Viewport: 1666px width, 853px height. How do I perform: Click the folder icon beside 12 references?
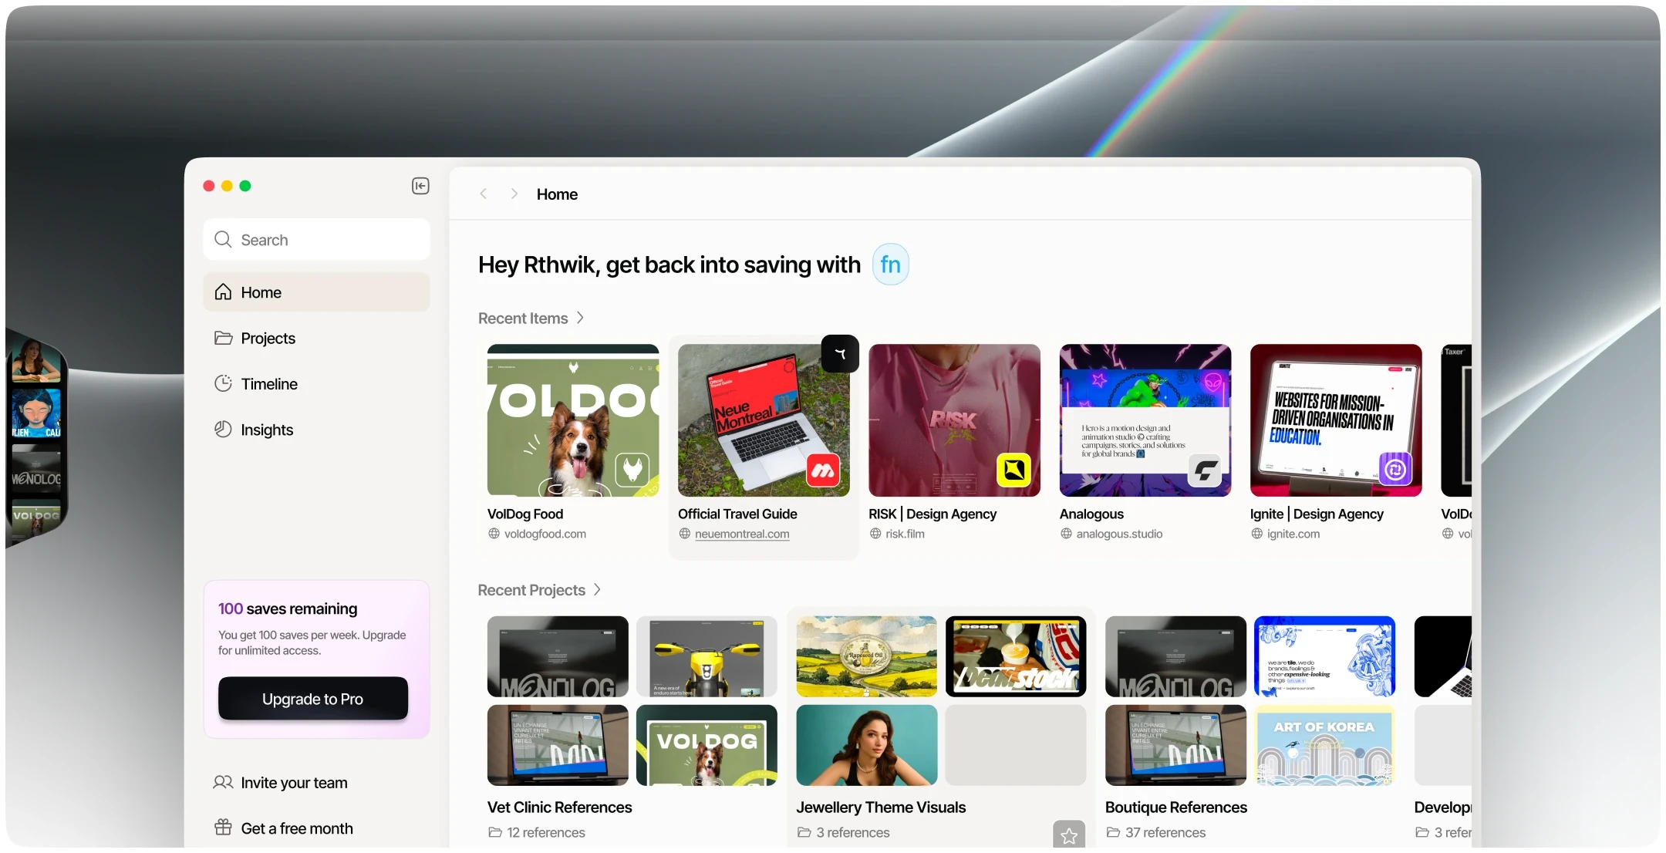pyautogui.click(x=494, y=832)
